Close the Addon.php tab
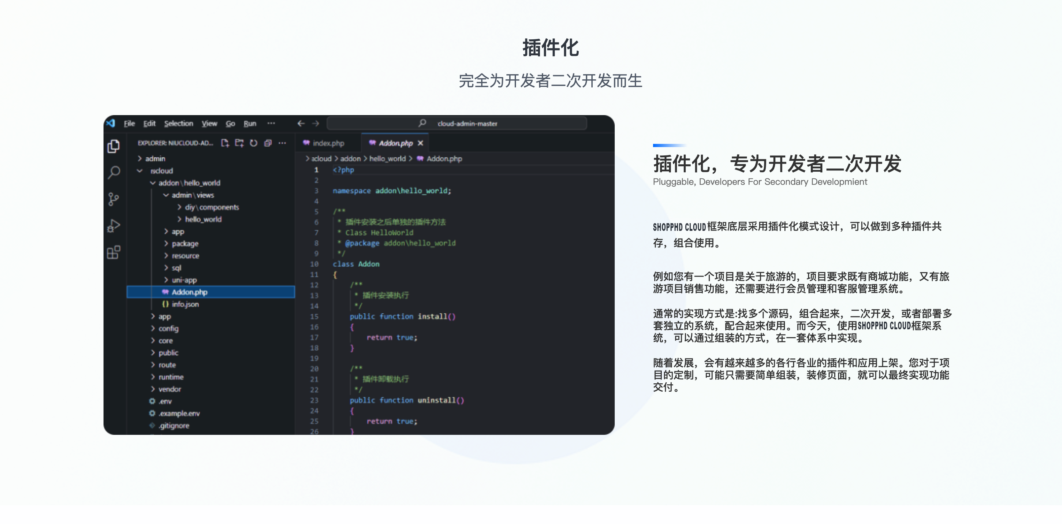This screenshot has width=1062, height=525. [x=420, y=143]
